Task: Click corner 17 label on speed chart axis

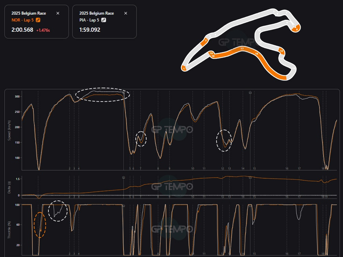Action: 299,169
